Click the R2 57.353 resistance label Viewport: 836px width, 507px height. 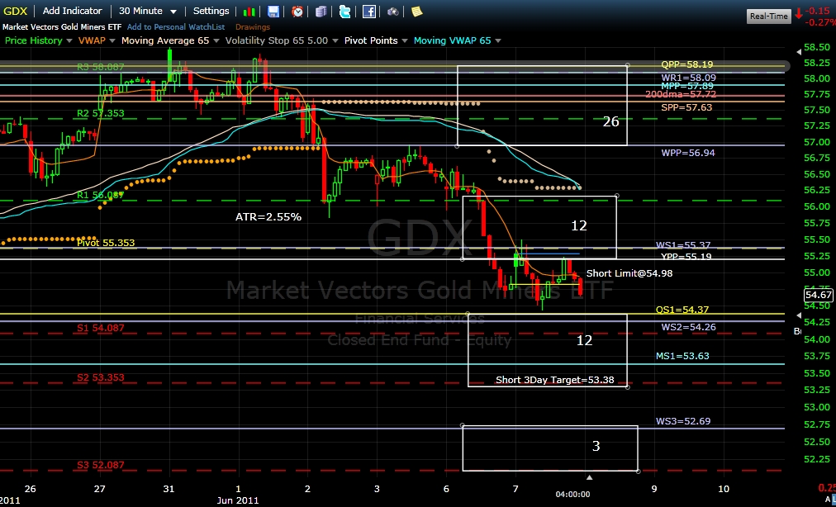coord(100,114)
